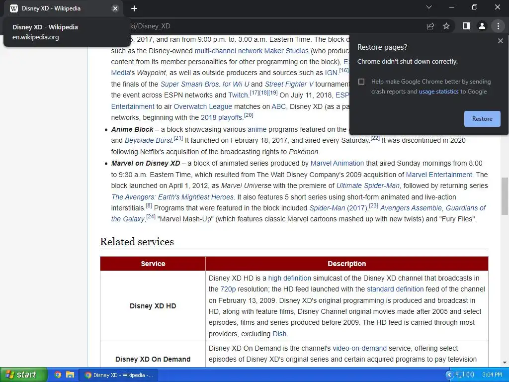This screenshot has width=509, height=382.
Task: Click the share page icon
Action: pos(430,26)
